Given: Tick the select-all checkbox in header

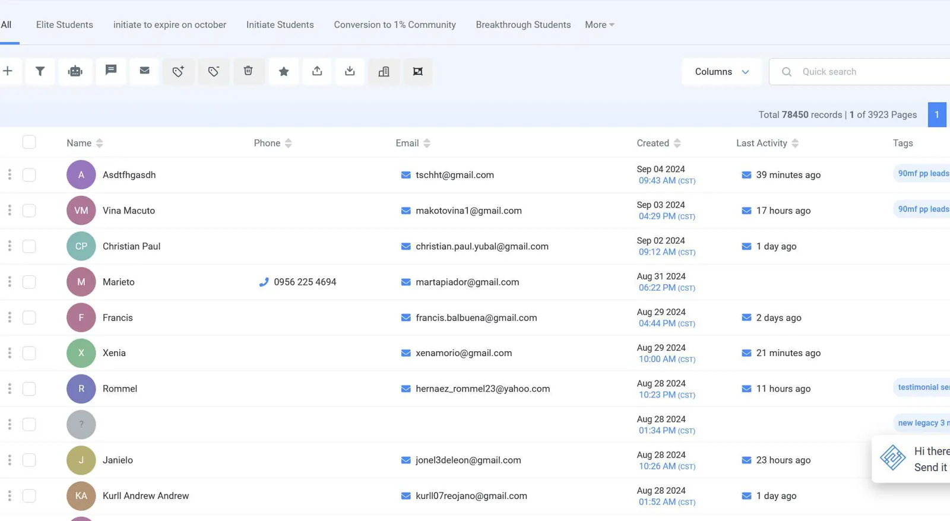Looking at the screenshot, I should (x=29, y=142).
